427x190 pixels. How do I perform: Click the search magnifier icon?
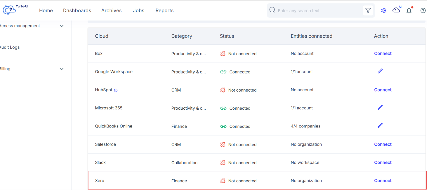pyautogui.click(x=272, y=10)
